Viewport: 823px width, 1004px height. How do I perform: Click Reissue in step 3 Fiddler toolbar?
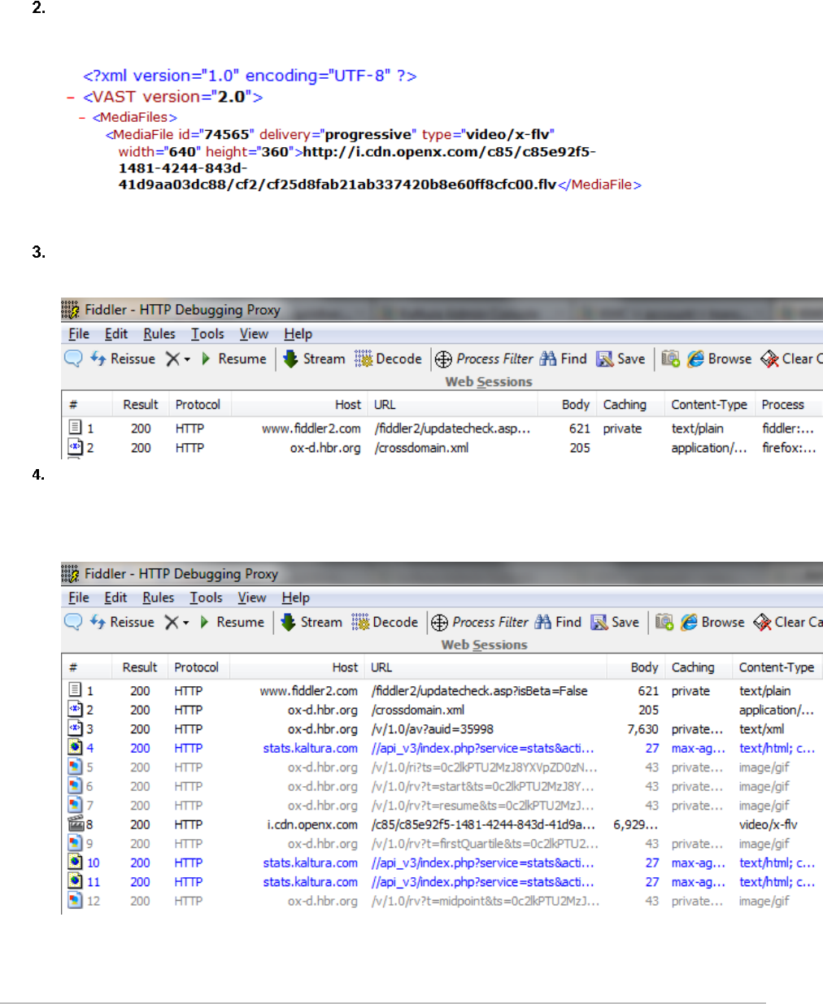click(122, 359)
